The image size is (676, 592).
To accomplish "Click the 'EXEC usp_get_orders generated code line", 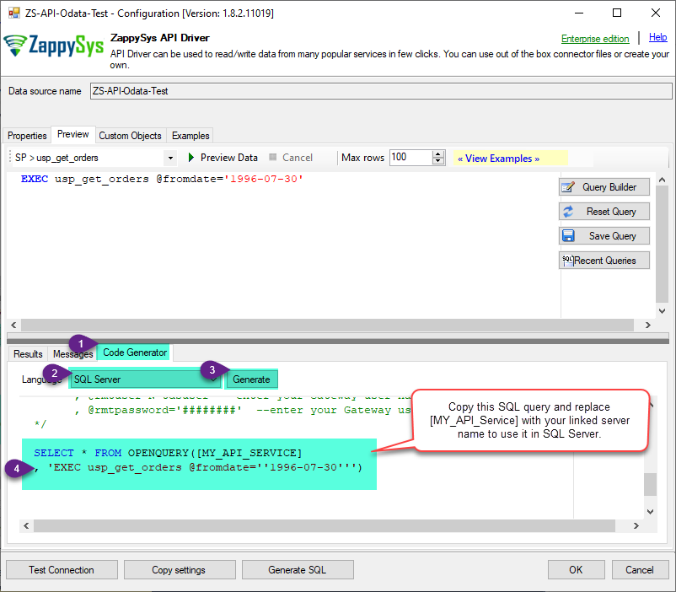I will pos(198,467).
